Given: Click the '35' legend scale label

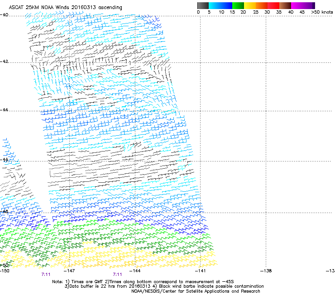Looking at the screenshot, I should coord(279,12).
